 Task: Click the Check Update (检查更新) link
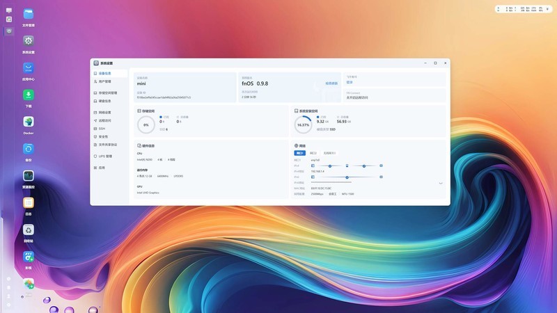tap(331, 83)
